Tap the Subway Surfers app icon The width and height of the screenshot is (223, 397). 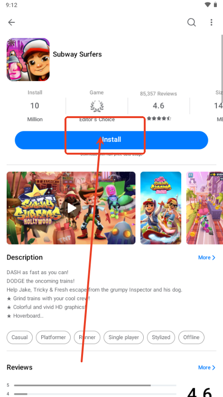(x=28, y=59)
